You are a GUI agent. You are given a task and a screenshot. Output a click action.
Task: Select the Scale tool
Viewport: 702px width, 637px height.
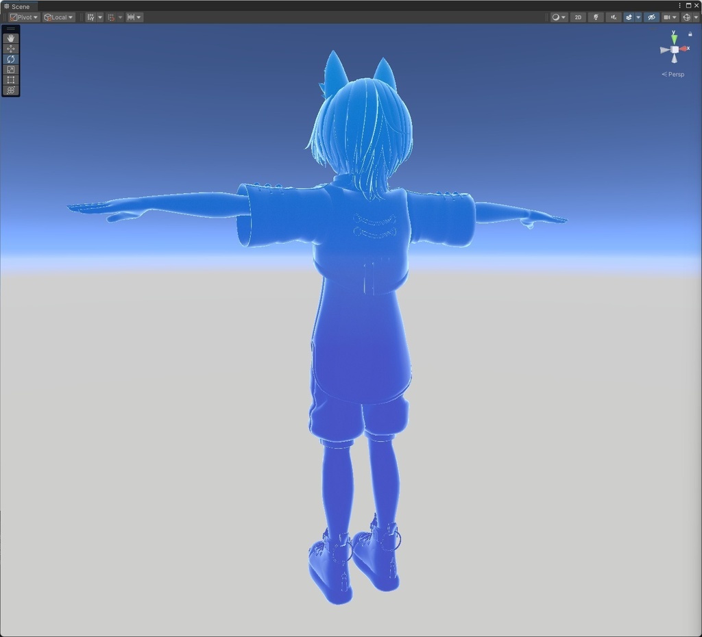pos(10,69)
